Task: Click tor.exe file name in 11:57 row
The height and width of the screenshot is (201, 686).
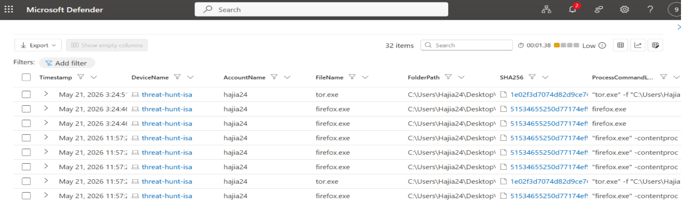Action: tap(327, 182)
